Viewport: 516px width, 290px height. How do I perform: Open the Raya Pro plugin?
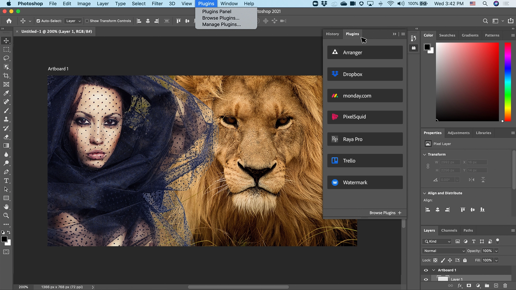(365, 139)
